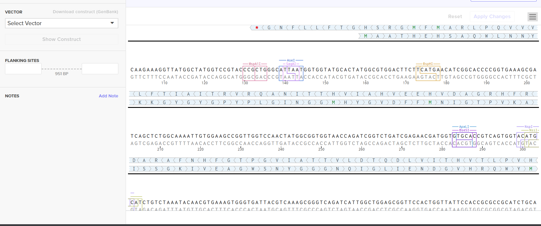Select the AseI restriction site label
The width and height of the screenshot is (541, 226).
291,60
